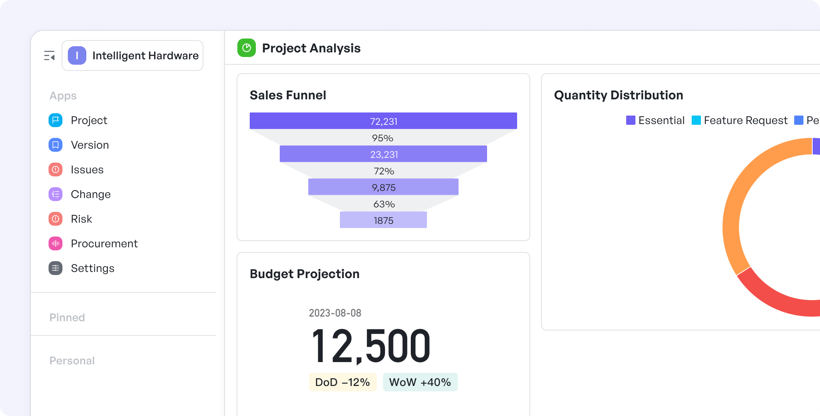Select the 23,231 funnel stage

pos(383,154)
